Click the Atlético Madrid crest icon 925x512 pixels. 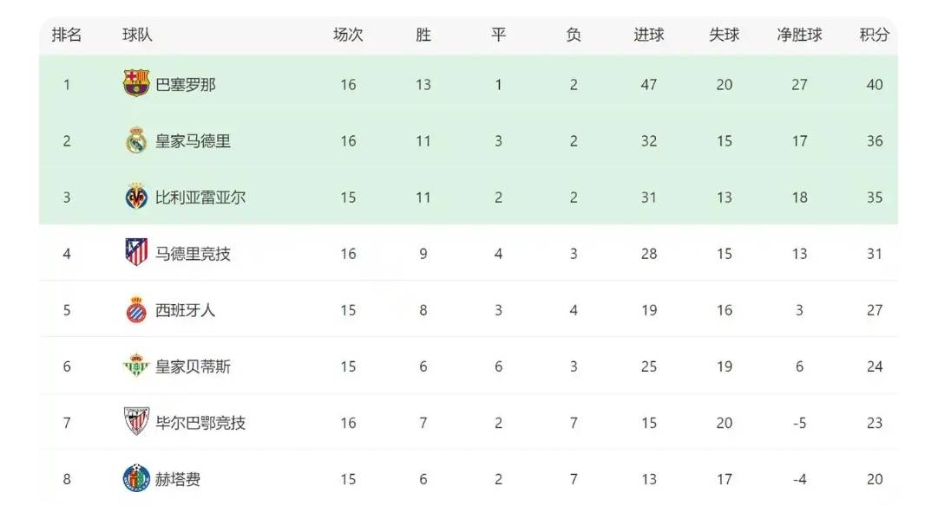point(136,253)
